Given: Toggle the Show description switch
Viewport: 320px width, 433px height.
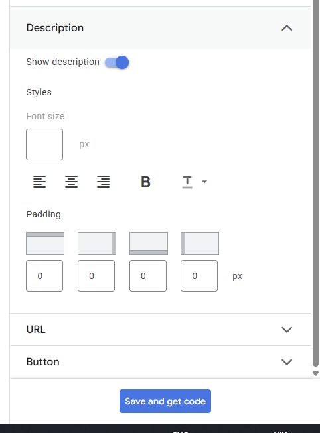Looking at the screenshot, I should click(x=117, y=62).
